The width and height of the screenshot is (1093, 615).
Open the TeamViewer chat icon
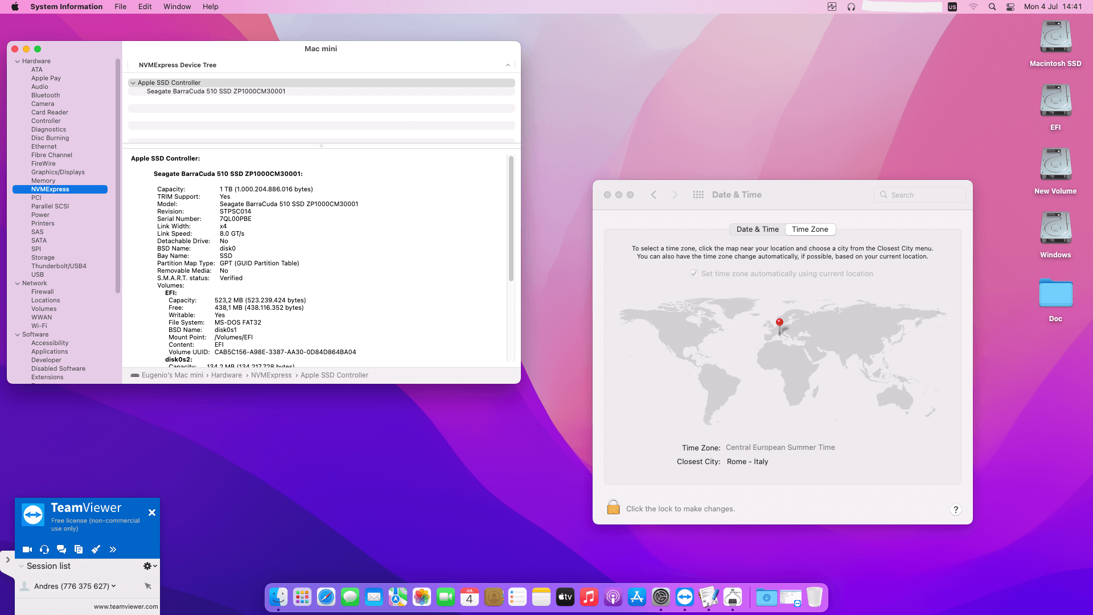[x=61, y=550]
